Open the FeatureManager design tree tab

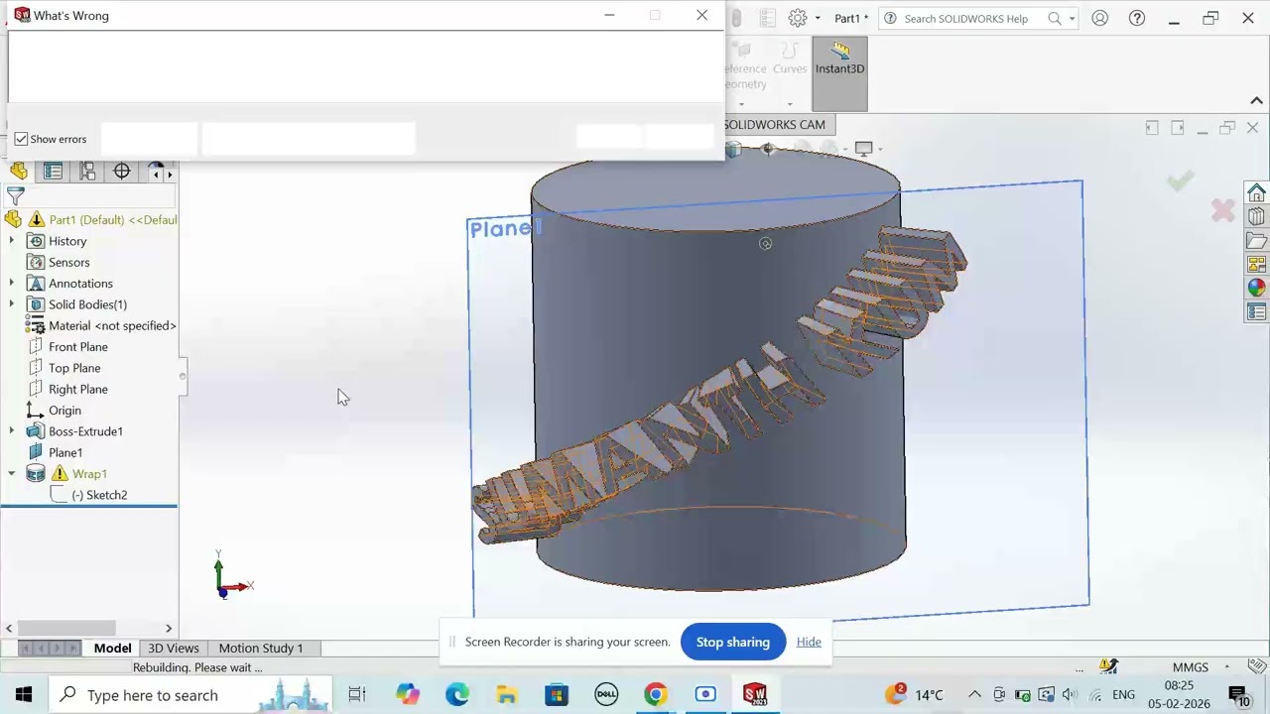[19, 172]
